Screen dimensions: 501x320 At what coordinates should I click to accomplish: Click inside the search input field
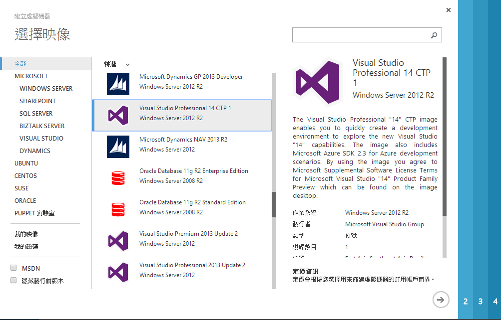pos(360,35)
